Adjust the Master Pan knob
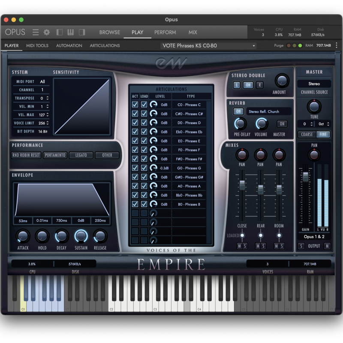Viewport: 343px width, 343px height. coord(314,155)
